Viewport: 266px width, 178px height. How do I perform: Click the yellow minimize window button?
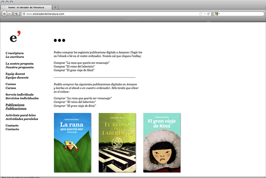coord(7,2)
